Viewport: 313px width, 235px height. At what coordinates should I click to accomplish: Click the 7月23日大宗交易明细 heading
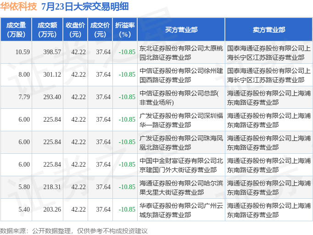tap(85, 6)
